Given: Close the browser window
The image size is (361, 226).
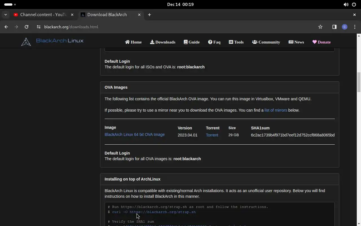Looking at the screenshot, I should (355, 15).
